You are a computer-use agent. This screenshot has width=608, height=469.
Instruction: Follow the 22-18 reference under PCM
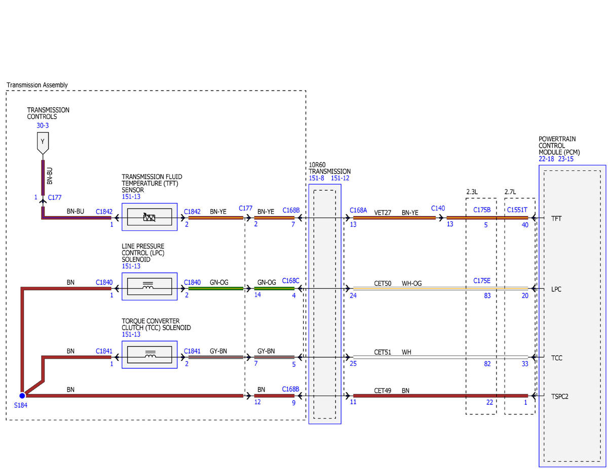point(547,159)
